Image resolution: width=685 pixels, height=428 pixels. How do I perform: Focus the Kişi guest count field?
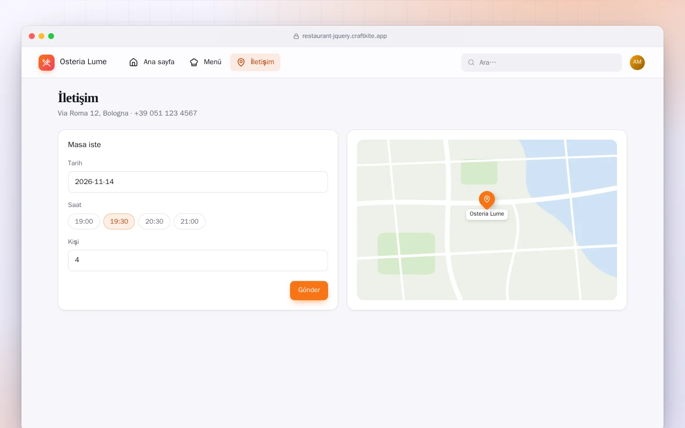198,261
